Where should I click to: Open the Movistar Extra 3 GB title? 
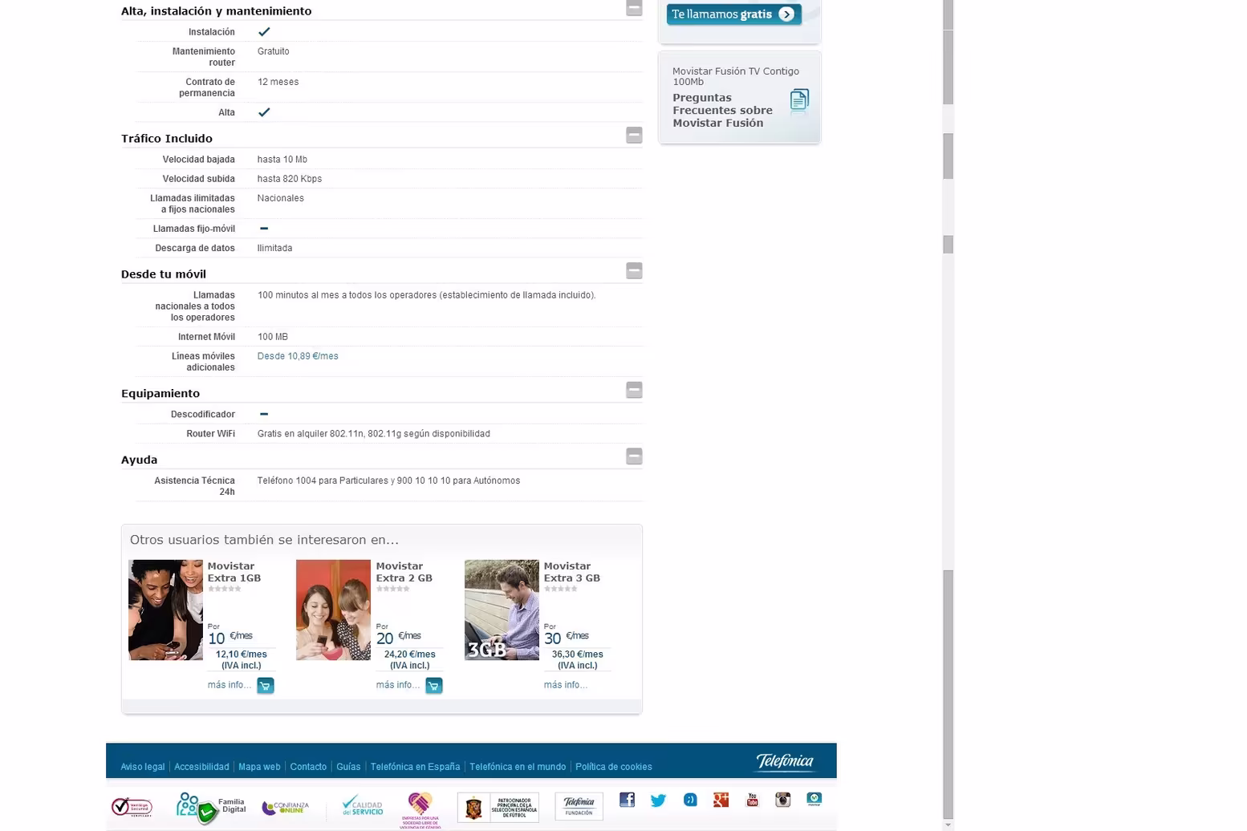tap(572, 572)
